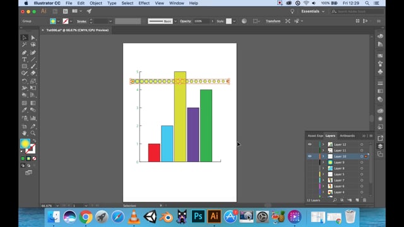Toggle visibility eye of Layer 10
The height and width of the screenshot is (227, 404).
point(310,156)
